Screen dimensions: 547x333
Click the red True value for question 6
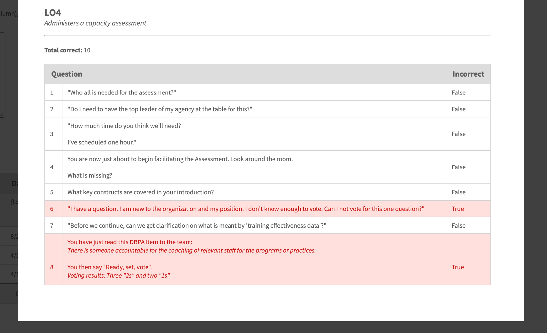click(x=458, y=209)
